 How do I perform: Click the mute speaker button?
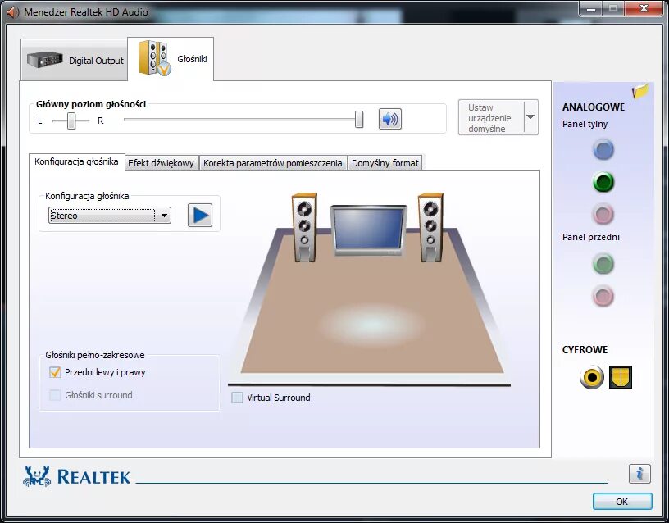click(390, 119)
